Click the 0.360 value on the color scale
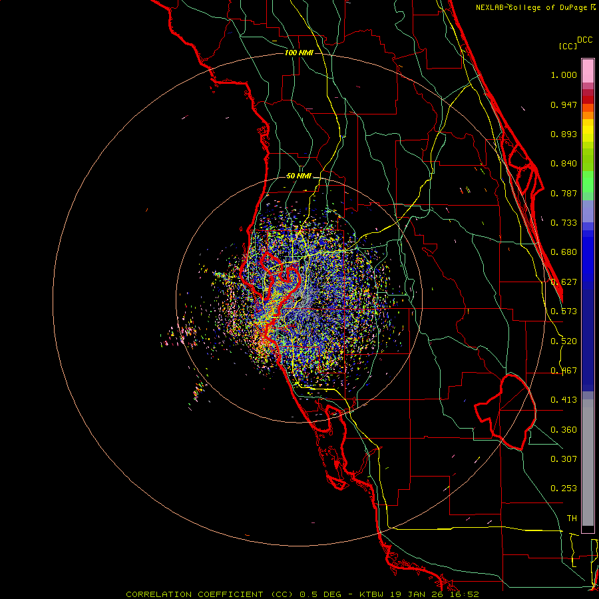Viewport: 599px width, 599px height. (564, 430)
